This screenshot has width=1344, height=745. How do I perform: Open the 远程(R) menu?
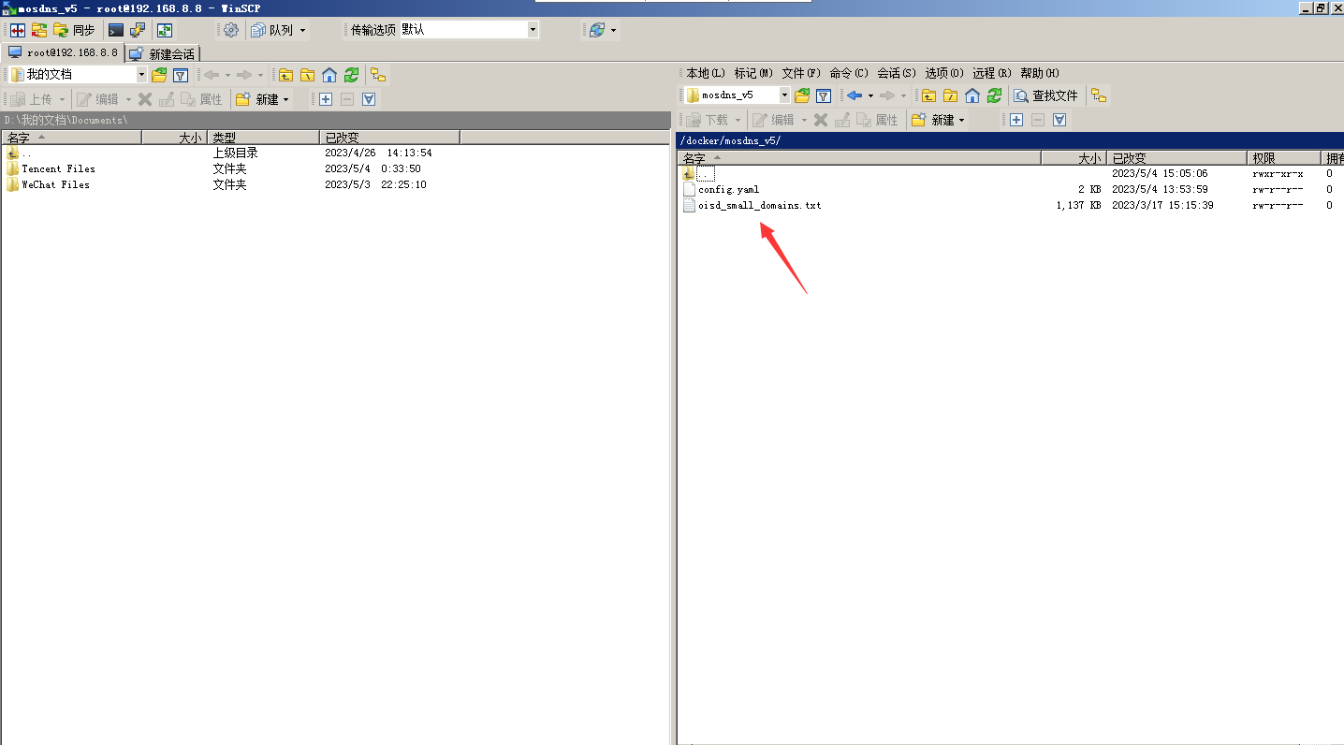[x=991, y=73]
